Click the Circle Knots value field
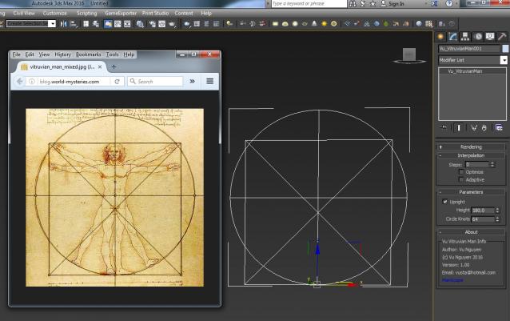 coord(483,219)
